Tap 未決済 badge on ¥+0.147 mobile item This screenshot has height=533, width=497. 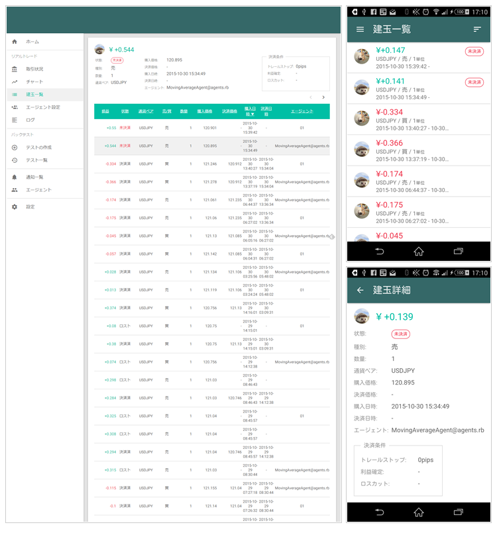(x=474, y=52)
